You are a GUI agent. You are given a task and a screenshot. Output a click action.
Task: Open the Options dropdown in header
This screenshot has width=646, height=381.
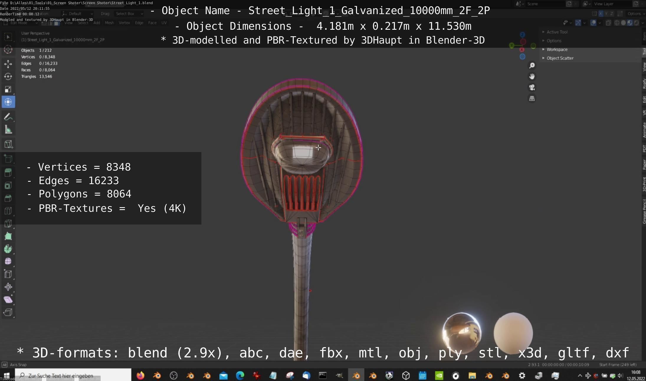click(635, 14)
